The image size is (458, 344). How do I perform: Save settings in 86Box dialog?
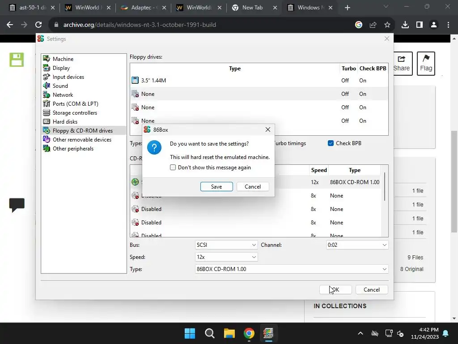[216, 187]
